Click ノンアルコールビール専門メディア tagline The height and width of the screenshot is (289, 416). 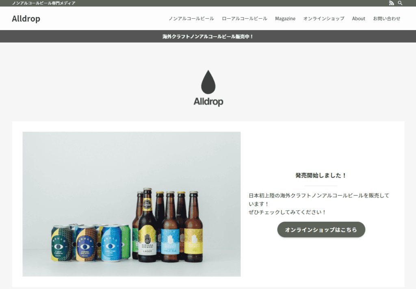(x=44, y=3)
